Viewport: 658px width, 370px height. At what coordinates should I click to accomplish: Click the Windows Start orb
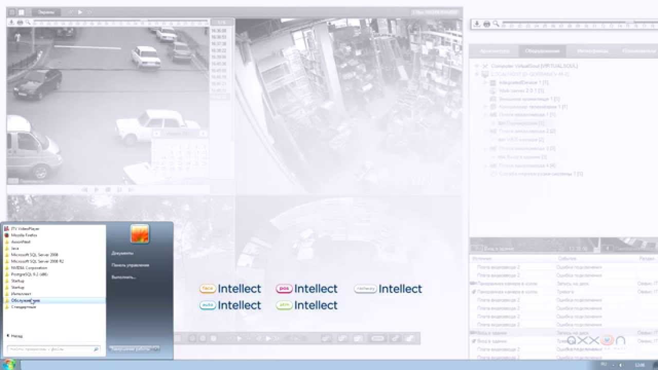10,365
